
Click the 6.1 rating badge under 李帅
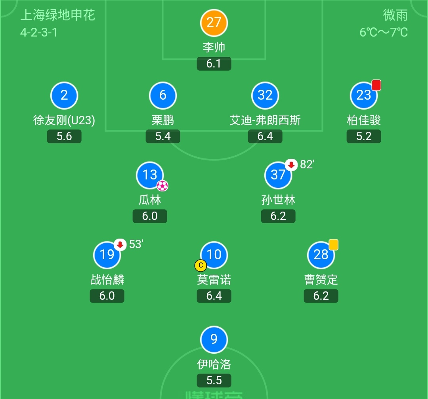point(214,64)
